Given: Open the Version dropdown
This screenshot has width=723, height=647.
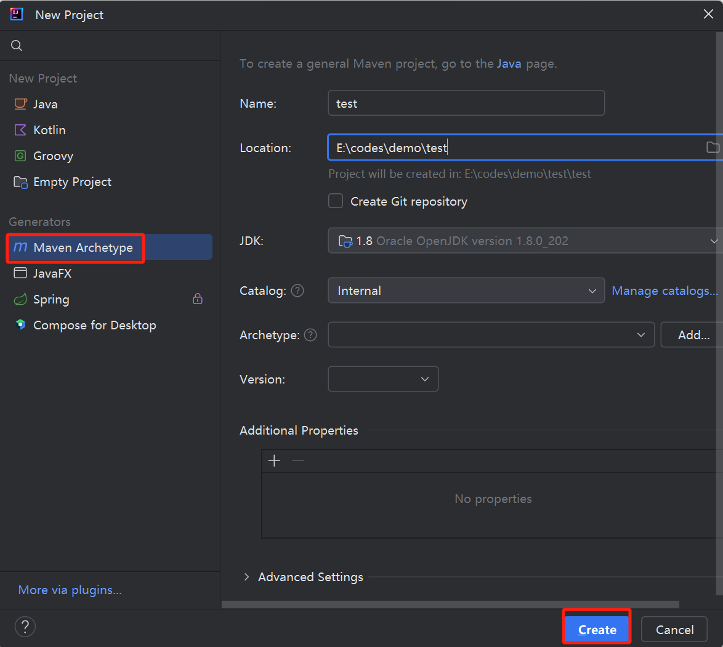Looking at the screenshot, I should click(x=383, y=379).
